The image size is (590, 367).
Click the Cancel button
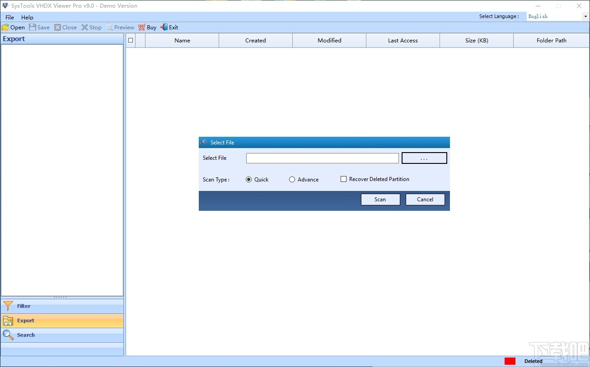click(x=425, y=199)
